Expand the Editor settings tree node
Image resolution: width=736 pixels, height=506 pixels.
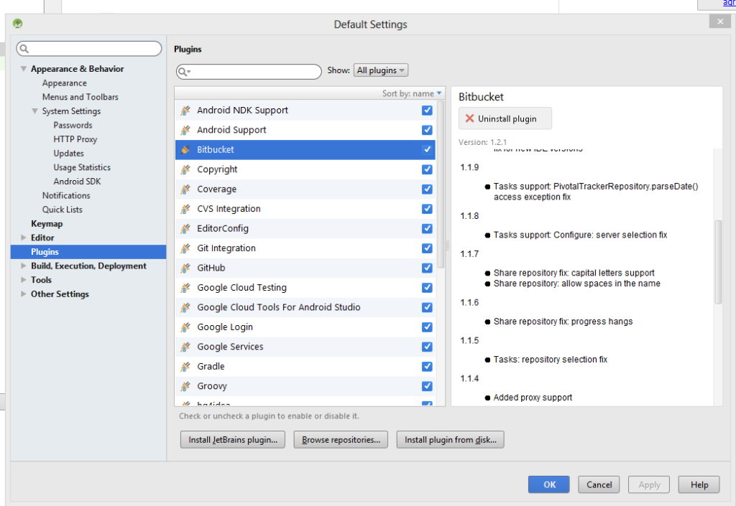click(24, 238)
